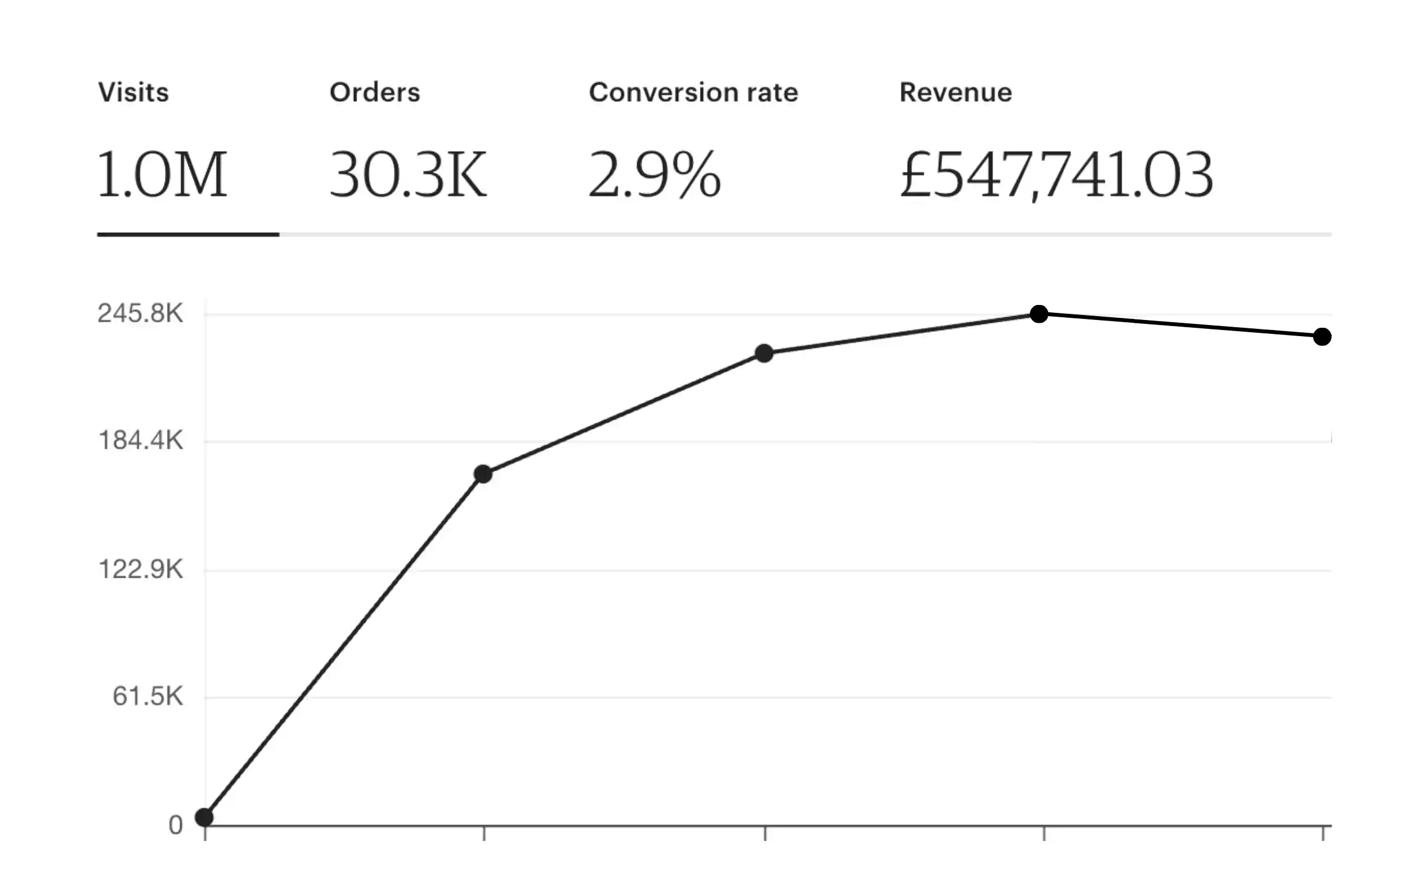This screenshot has width=1422, height=895.
Task: Select the Conversion rate tab
Action: 693,93
